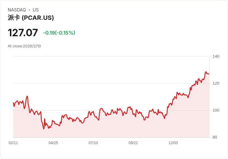Select the 100 y-axis label

tap(216, 110)
